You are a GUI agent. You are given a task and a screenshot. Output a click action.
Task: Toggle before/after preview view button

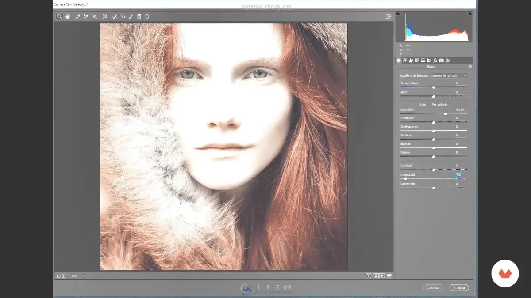coord(368,276)
